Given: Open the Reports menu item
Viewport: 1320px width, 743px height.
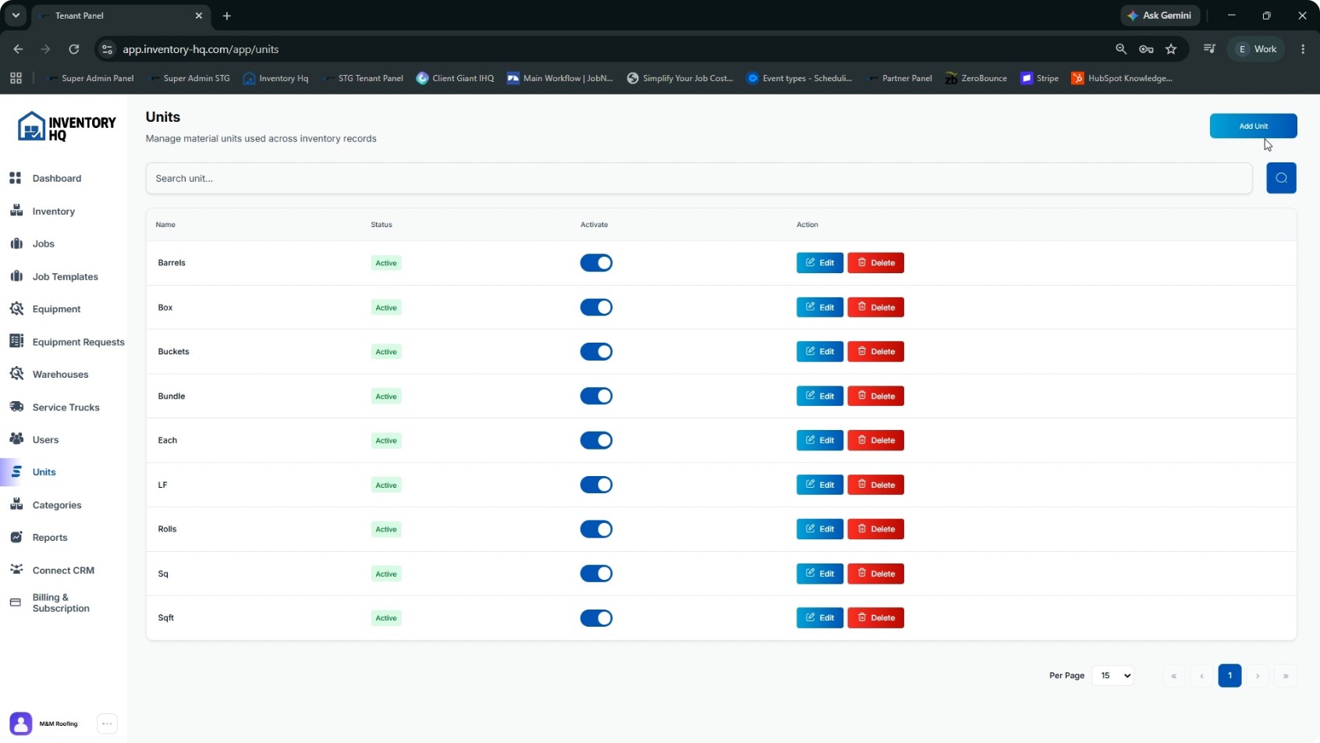Looking at the screenshot, I should coord(50,538).
